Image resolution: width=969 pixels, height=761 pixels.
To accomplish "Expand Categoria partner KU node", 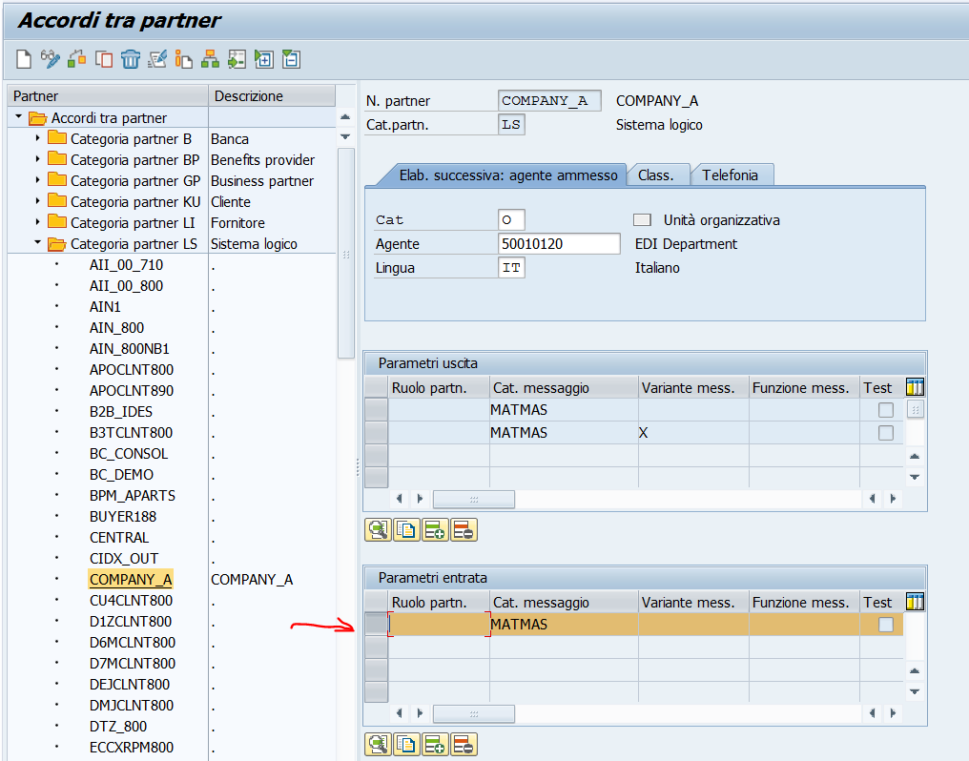I will [38, 201].
